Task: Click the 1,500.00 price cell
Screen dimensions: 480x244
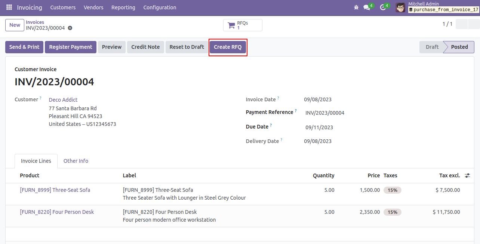Action: 370,190
